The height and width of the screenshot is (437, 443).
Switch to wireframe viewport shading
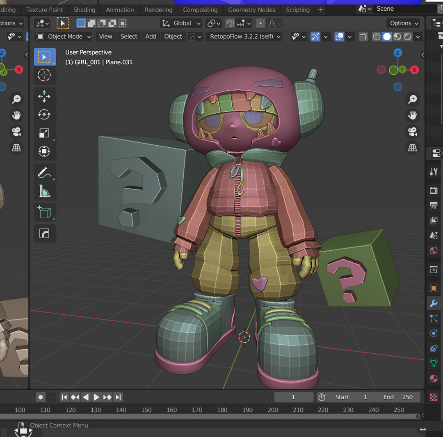point(377,37)
